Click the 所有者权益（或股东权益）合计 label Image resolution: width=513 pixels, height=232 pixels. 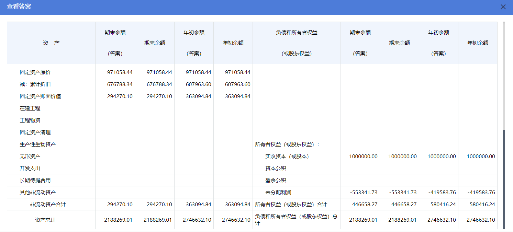[291, 205]
